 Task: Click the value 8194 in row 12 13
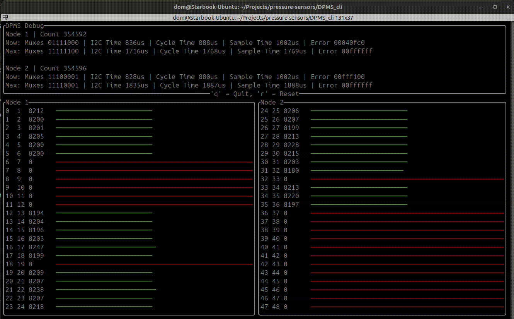(36, 213)
